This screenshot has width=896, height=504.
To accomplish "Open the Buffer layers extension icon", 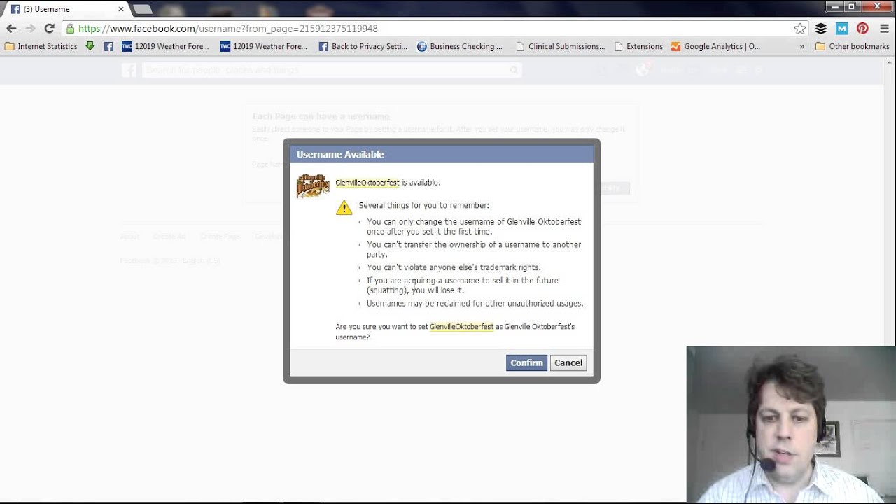I will coord(821,29).
